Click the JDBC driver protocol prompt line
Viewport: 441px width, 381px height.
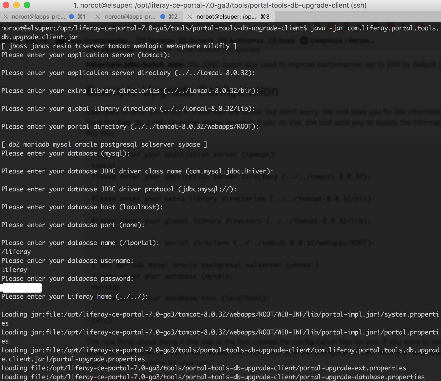pyautogui.click(x=119, y=189)
